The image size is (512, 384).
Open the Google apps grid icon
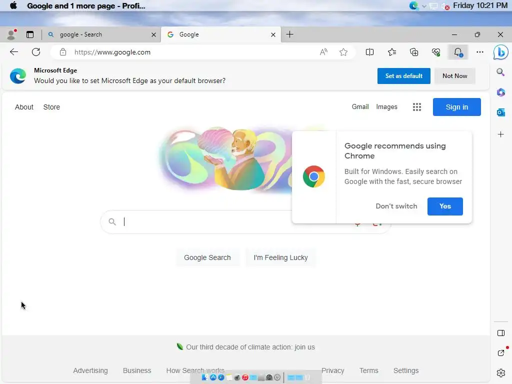[x=416, y=107]
